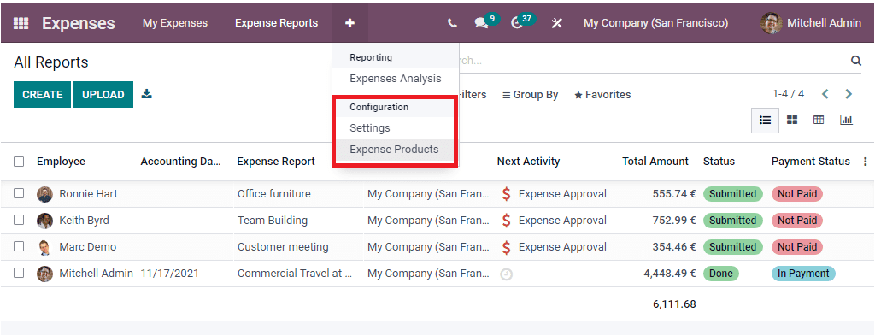
Task: Click Keith Byrd's dollar activity icon
Action: tap(506, 221)
